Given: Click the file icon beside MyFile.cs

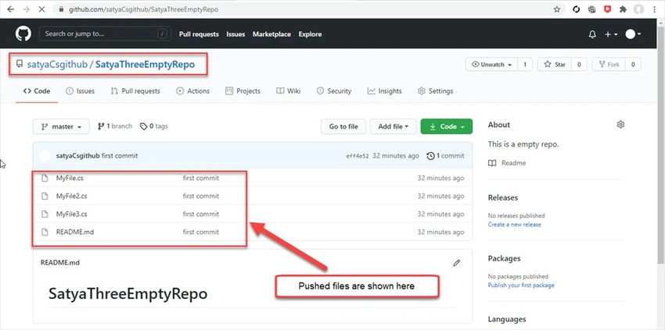Looking at the screenshot, I should (44, 178).
